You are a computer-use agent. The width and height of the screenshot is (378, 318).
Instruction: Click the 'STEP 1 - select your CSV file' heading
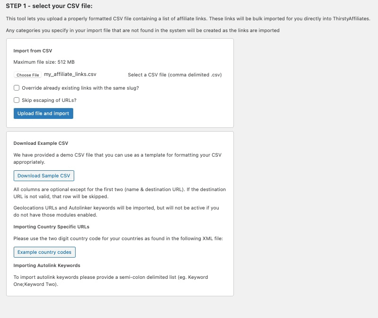[49, 6]
